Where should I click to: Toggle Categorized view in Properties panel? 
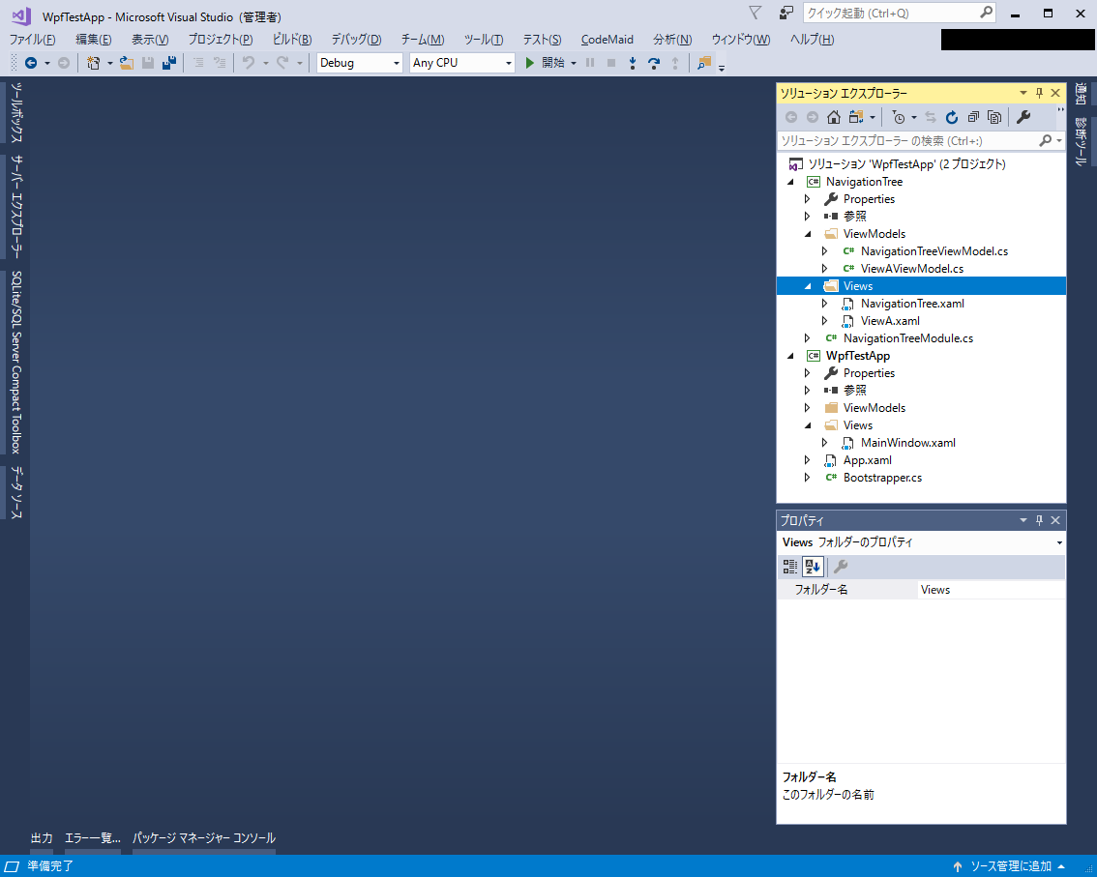click(x=790, y=567)
